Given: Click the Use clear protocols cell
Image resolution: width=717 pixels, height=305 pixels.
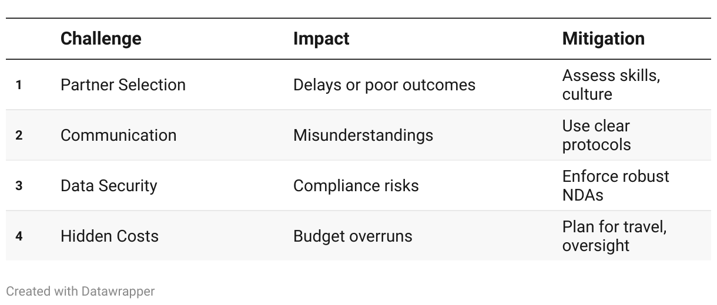Looking at the screenshot, I should coord(597,135).
